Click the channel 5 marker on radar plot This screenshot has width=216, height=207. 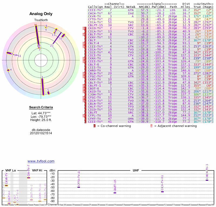[x=49, y=93]
